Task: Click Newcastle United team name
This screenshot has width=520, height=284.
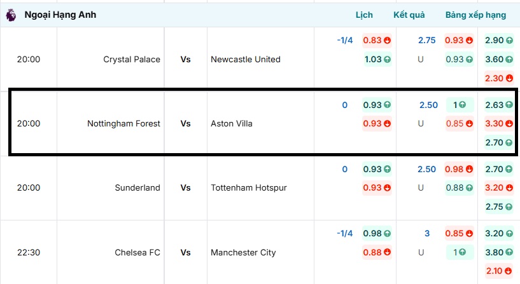Action: [246, 59]
